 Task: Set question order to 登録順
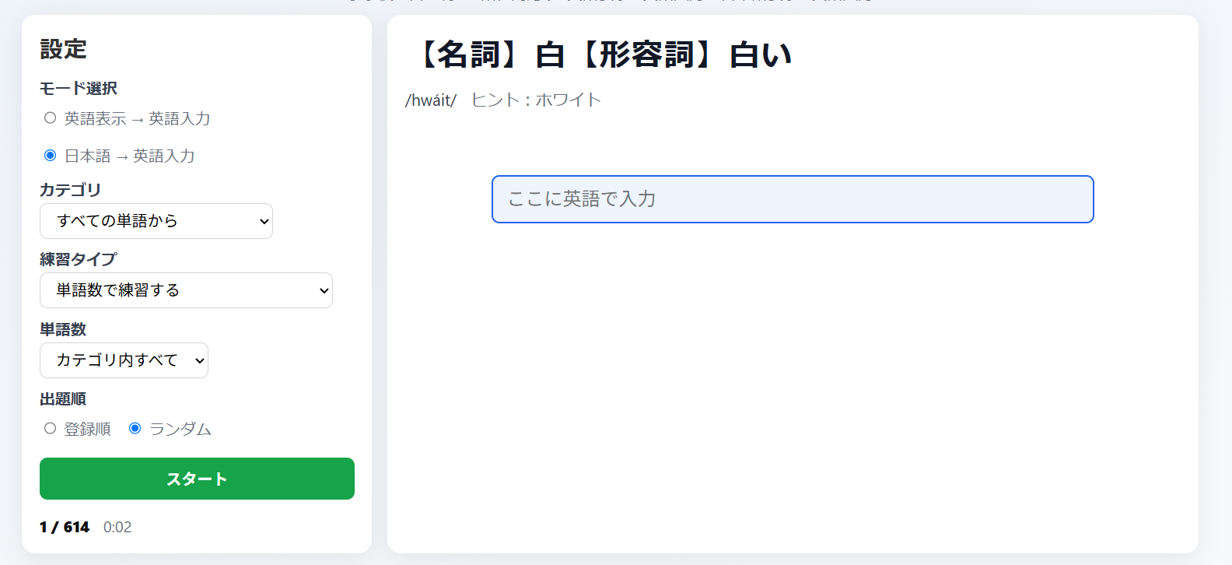(51, 429)
